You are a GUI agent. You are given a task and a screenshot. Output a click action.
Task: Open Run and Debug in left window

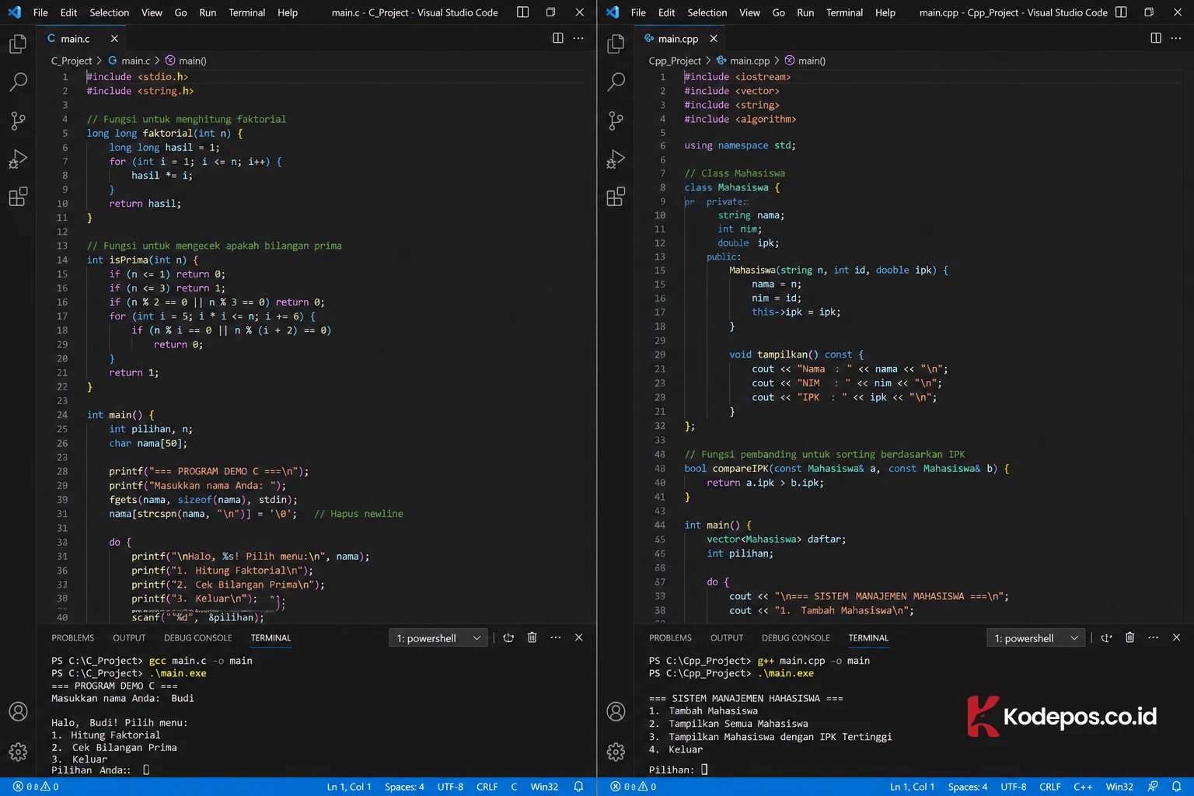pos(18,159)
